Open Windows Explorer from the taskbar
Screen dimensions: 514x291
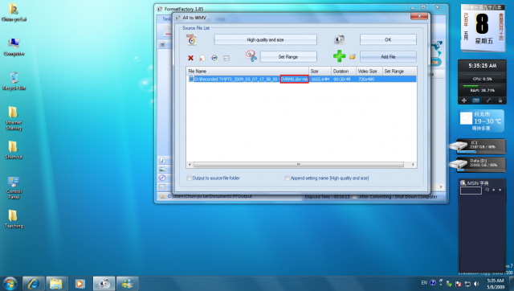[x=56, y=284]
